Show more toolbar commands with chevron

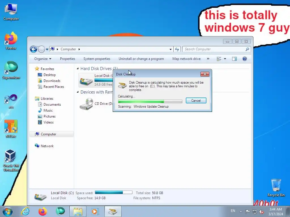pyautogui.click(x=208, y=59)
